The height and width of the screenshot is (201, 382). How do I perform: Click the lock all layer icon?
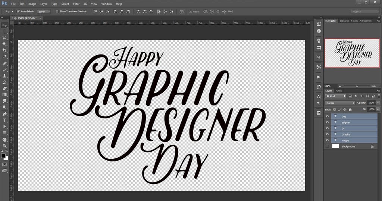[x=350, y=109]
